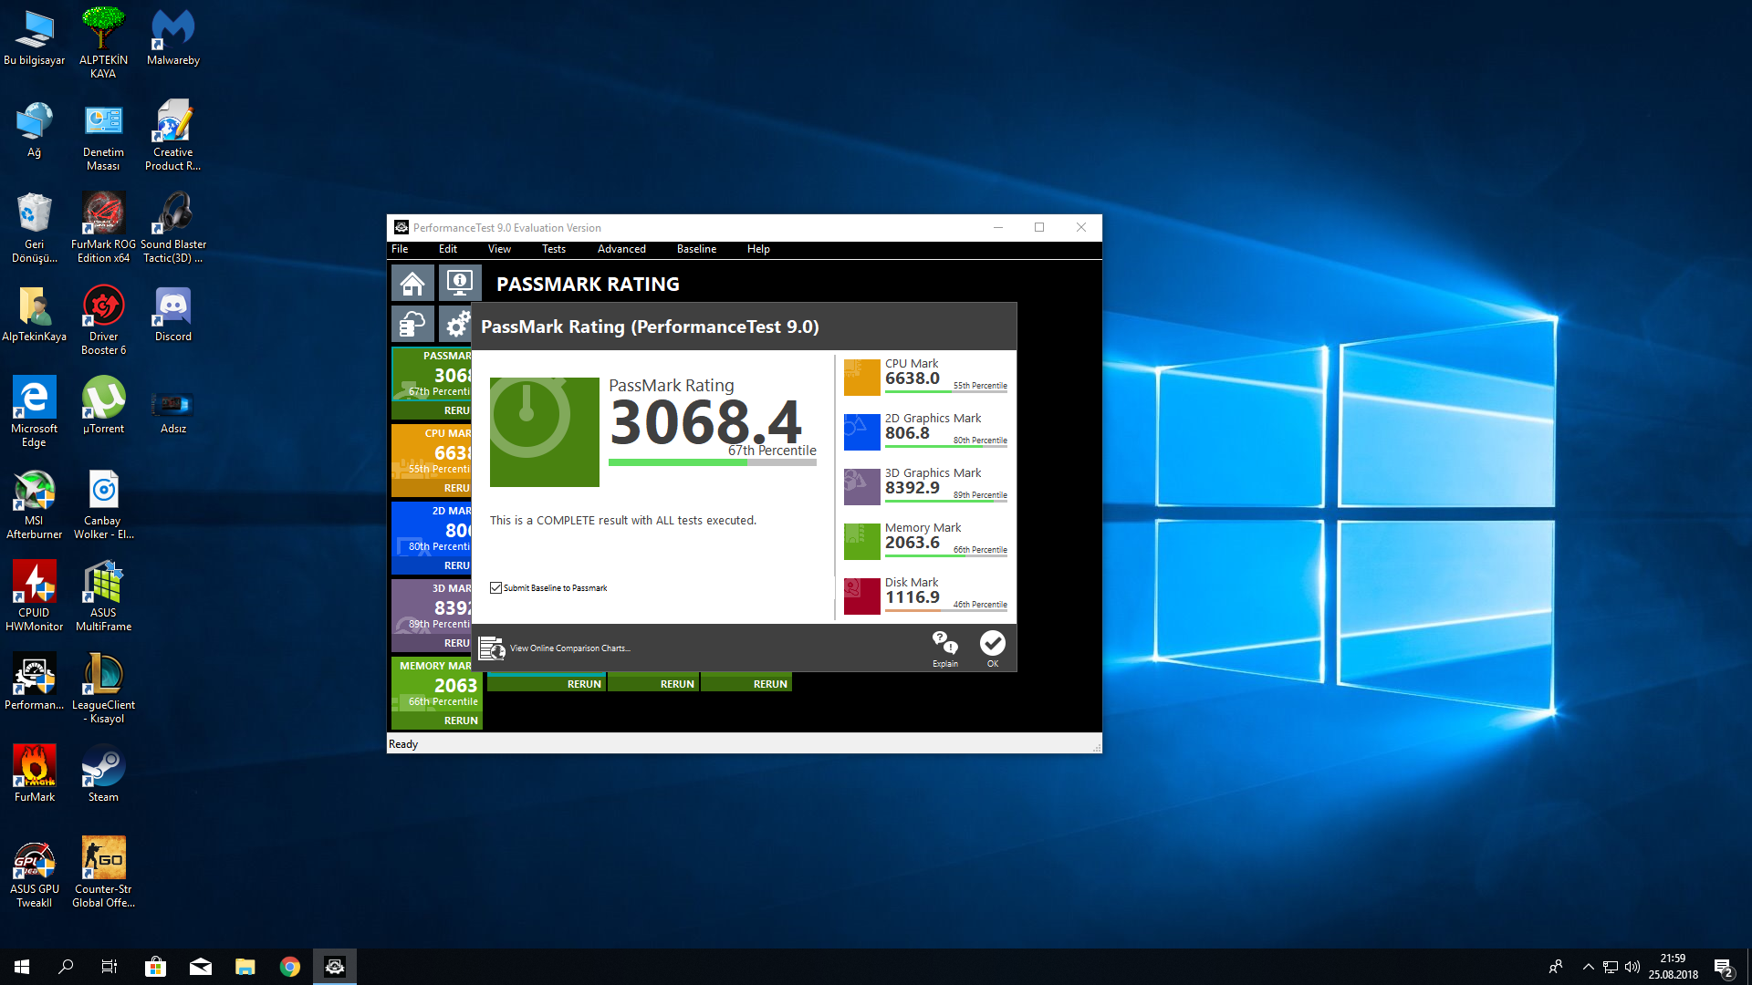The width and height of the screenshot is (1752, 985).
Task: Open the Edit menu
Action: tap(448, 249)
